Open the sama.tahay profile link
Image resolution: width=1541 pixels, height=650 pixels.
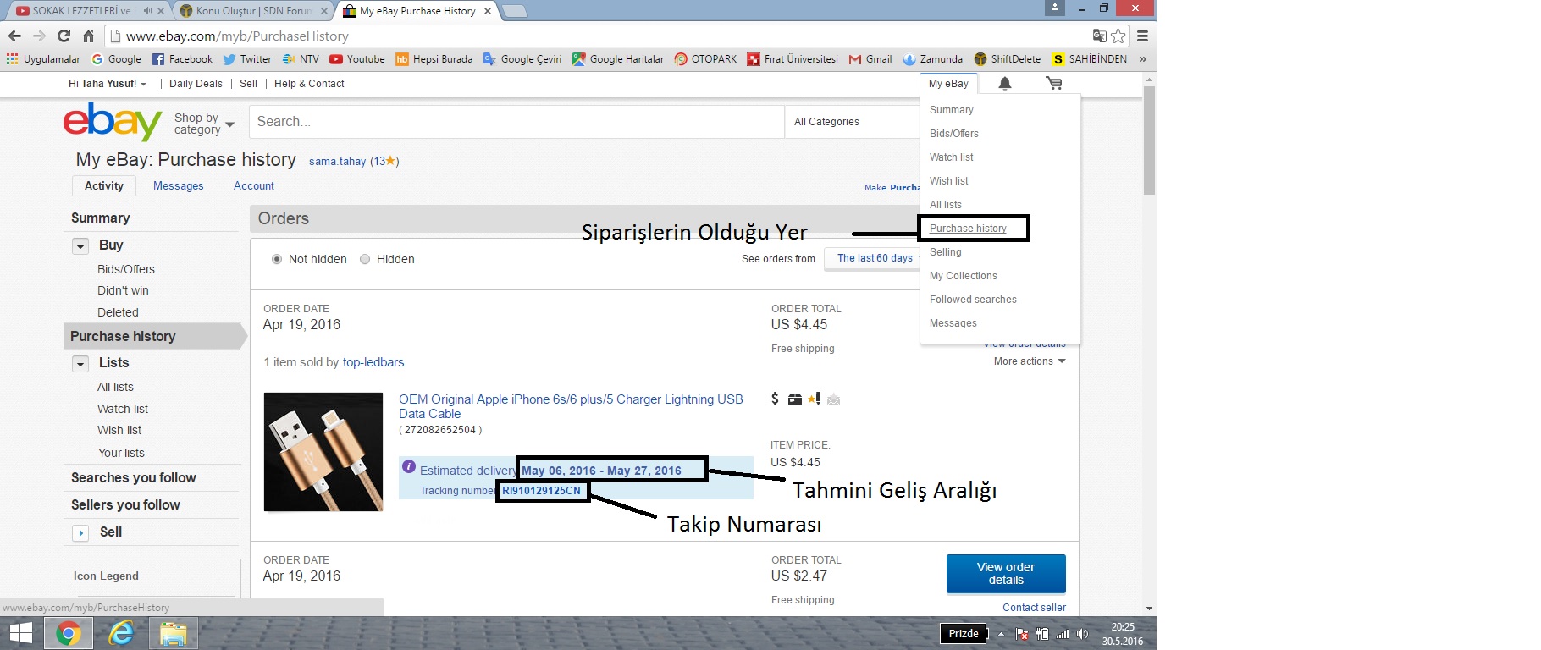[x=337, y=162]
